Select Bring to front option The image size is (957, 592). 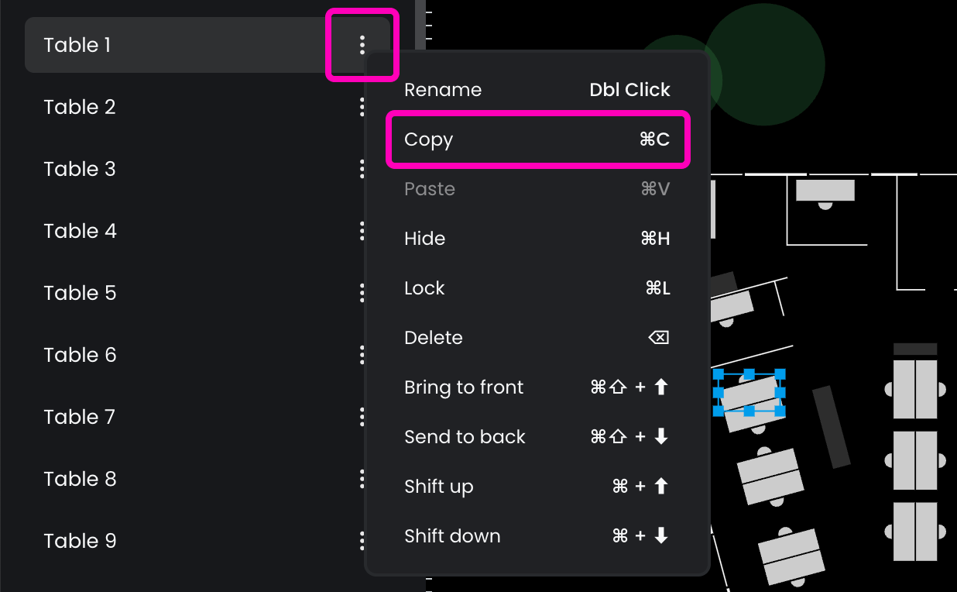(x=537, y=387)
